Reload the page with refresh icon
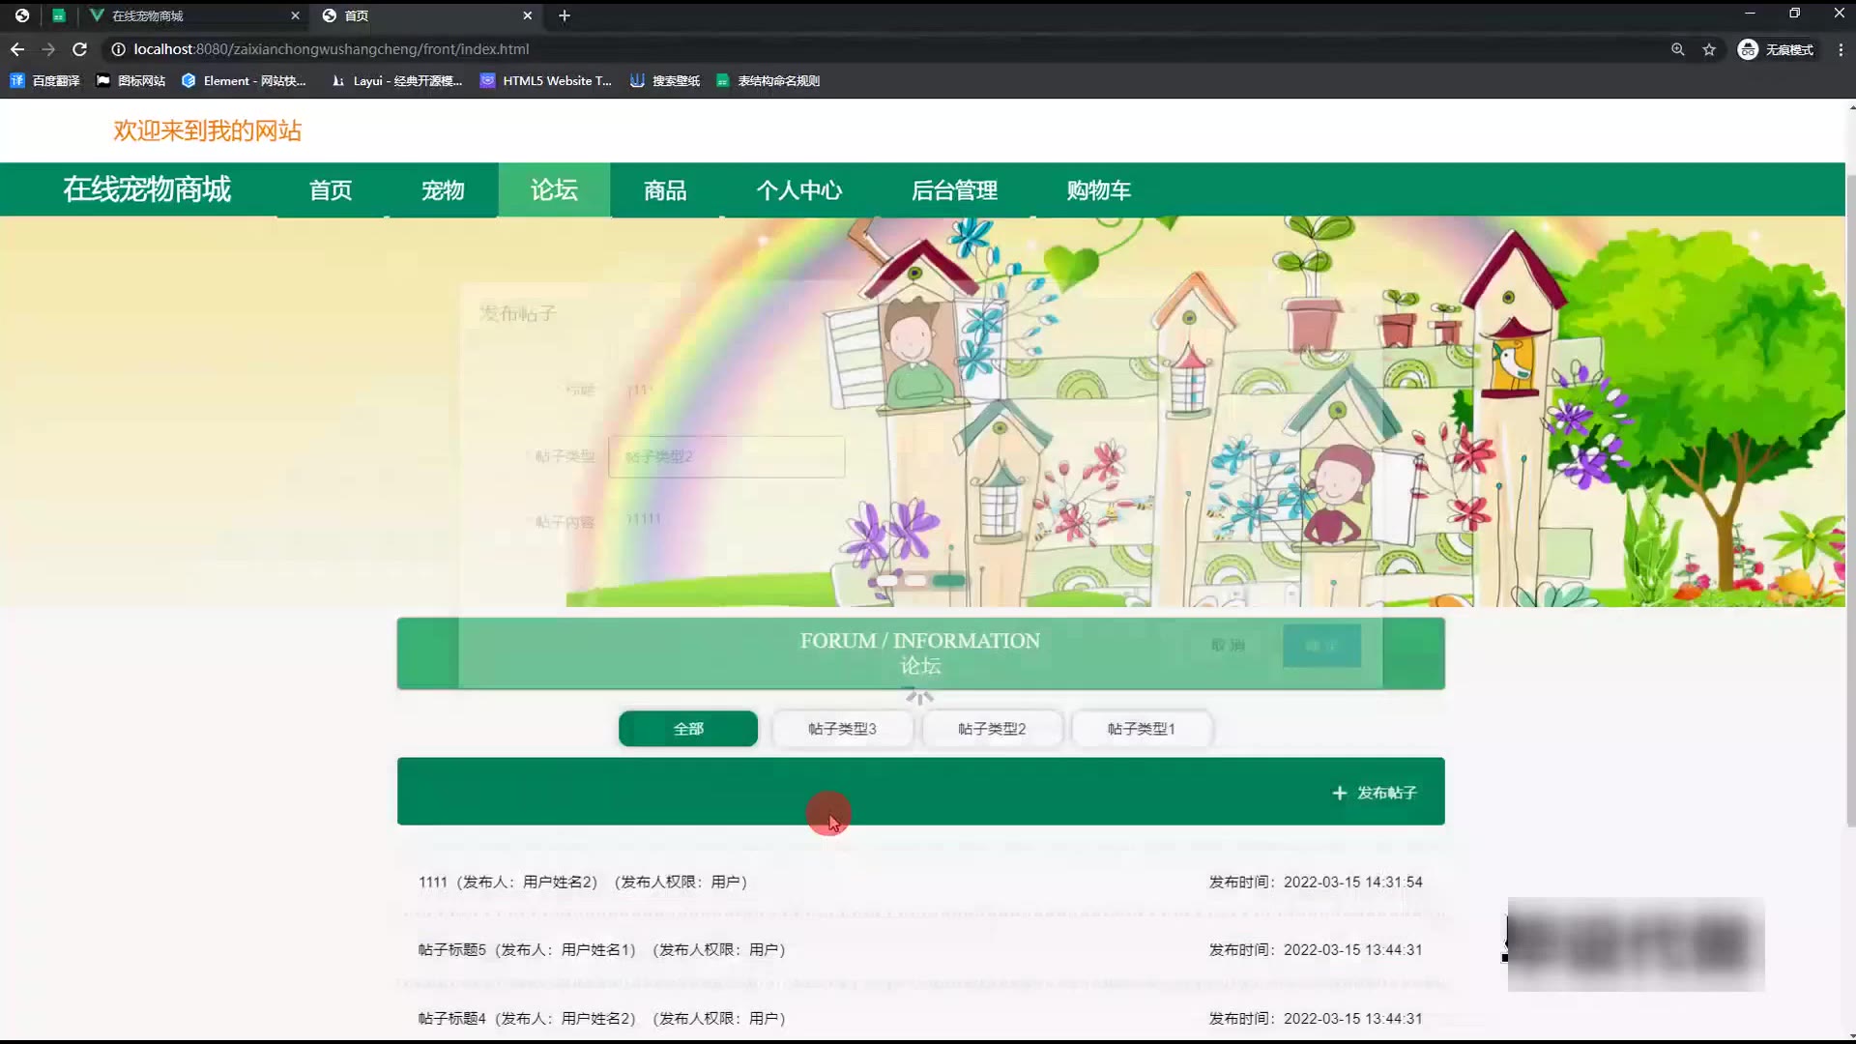The image size is (1856, 1044). tap(80, 49)
